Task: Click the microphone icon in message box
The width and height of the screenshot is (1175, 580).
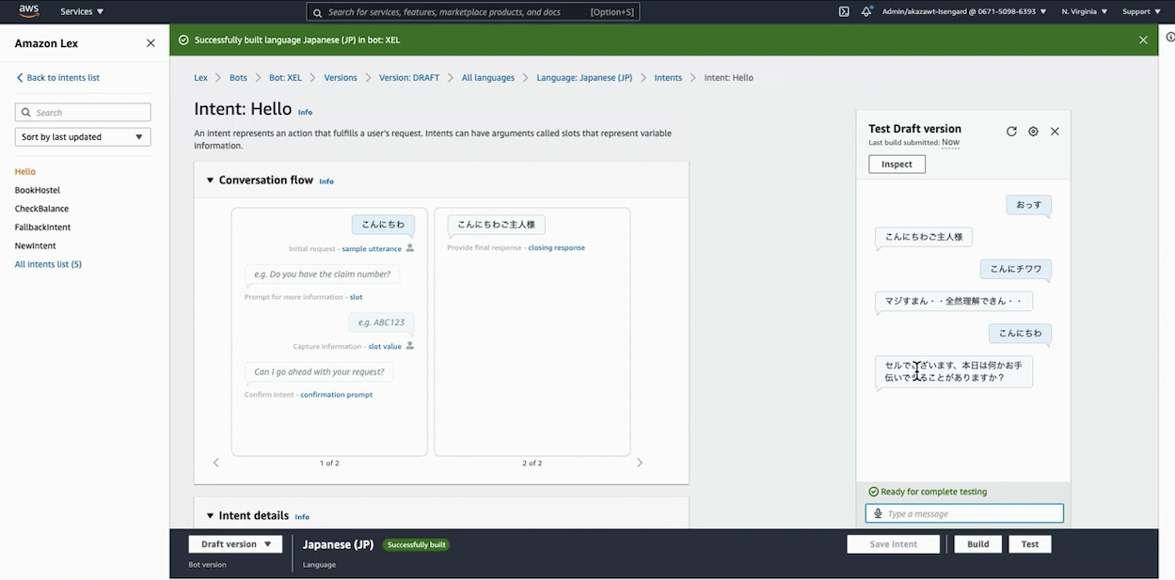Action: (x=878, y=513)
